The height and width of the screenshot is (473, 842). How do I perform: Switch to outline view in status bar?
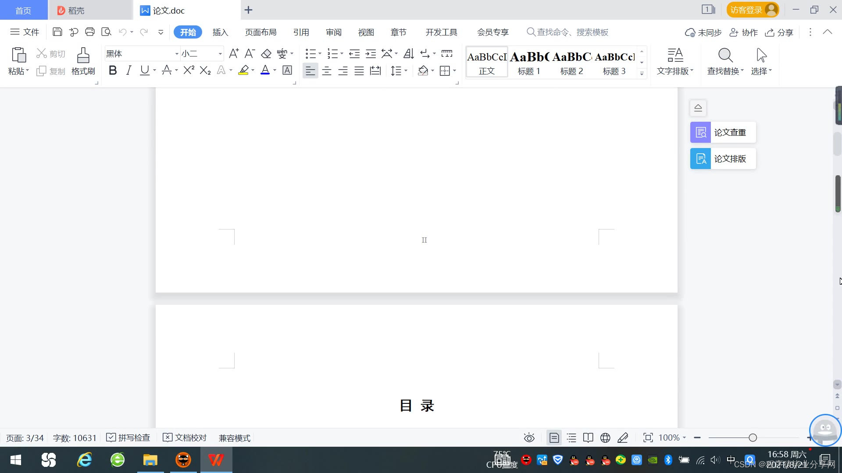coord(571,438)
